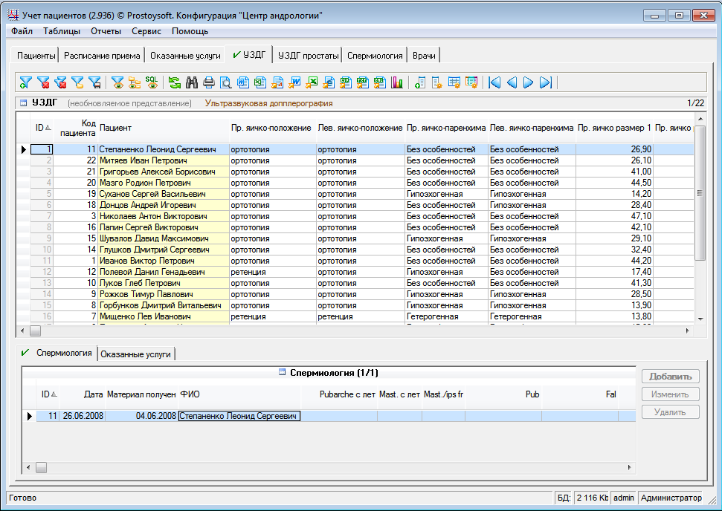Clear filter with red X funnel icon
Screen dimensions: 722x511
click(44, 82)
